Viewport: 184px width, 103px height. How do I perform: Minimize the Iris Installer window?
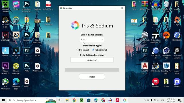click(116, 8)
